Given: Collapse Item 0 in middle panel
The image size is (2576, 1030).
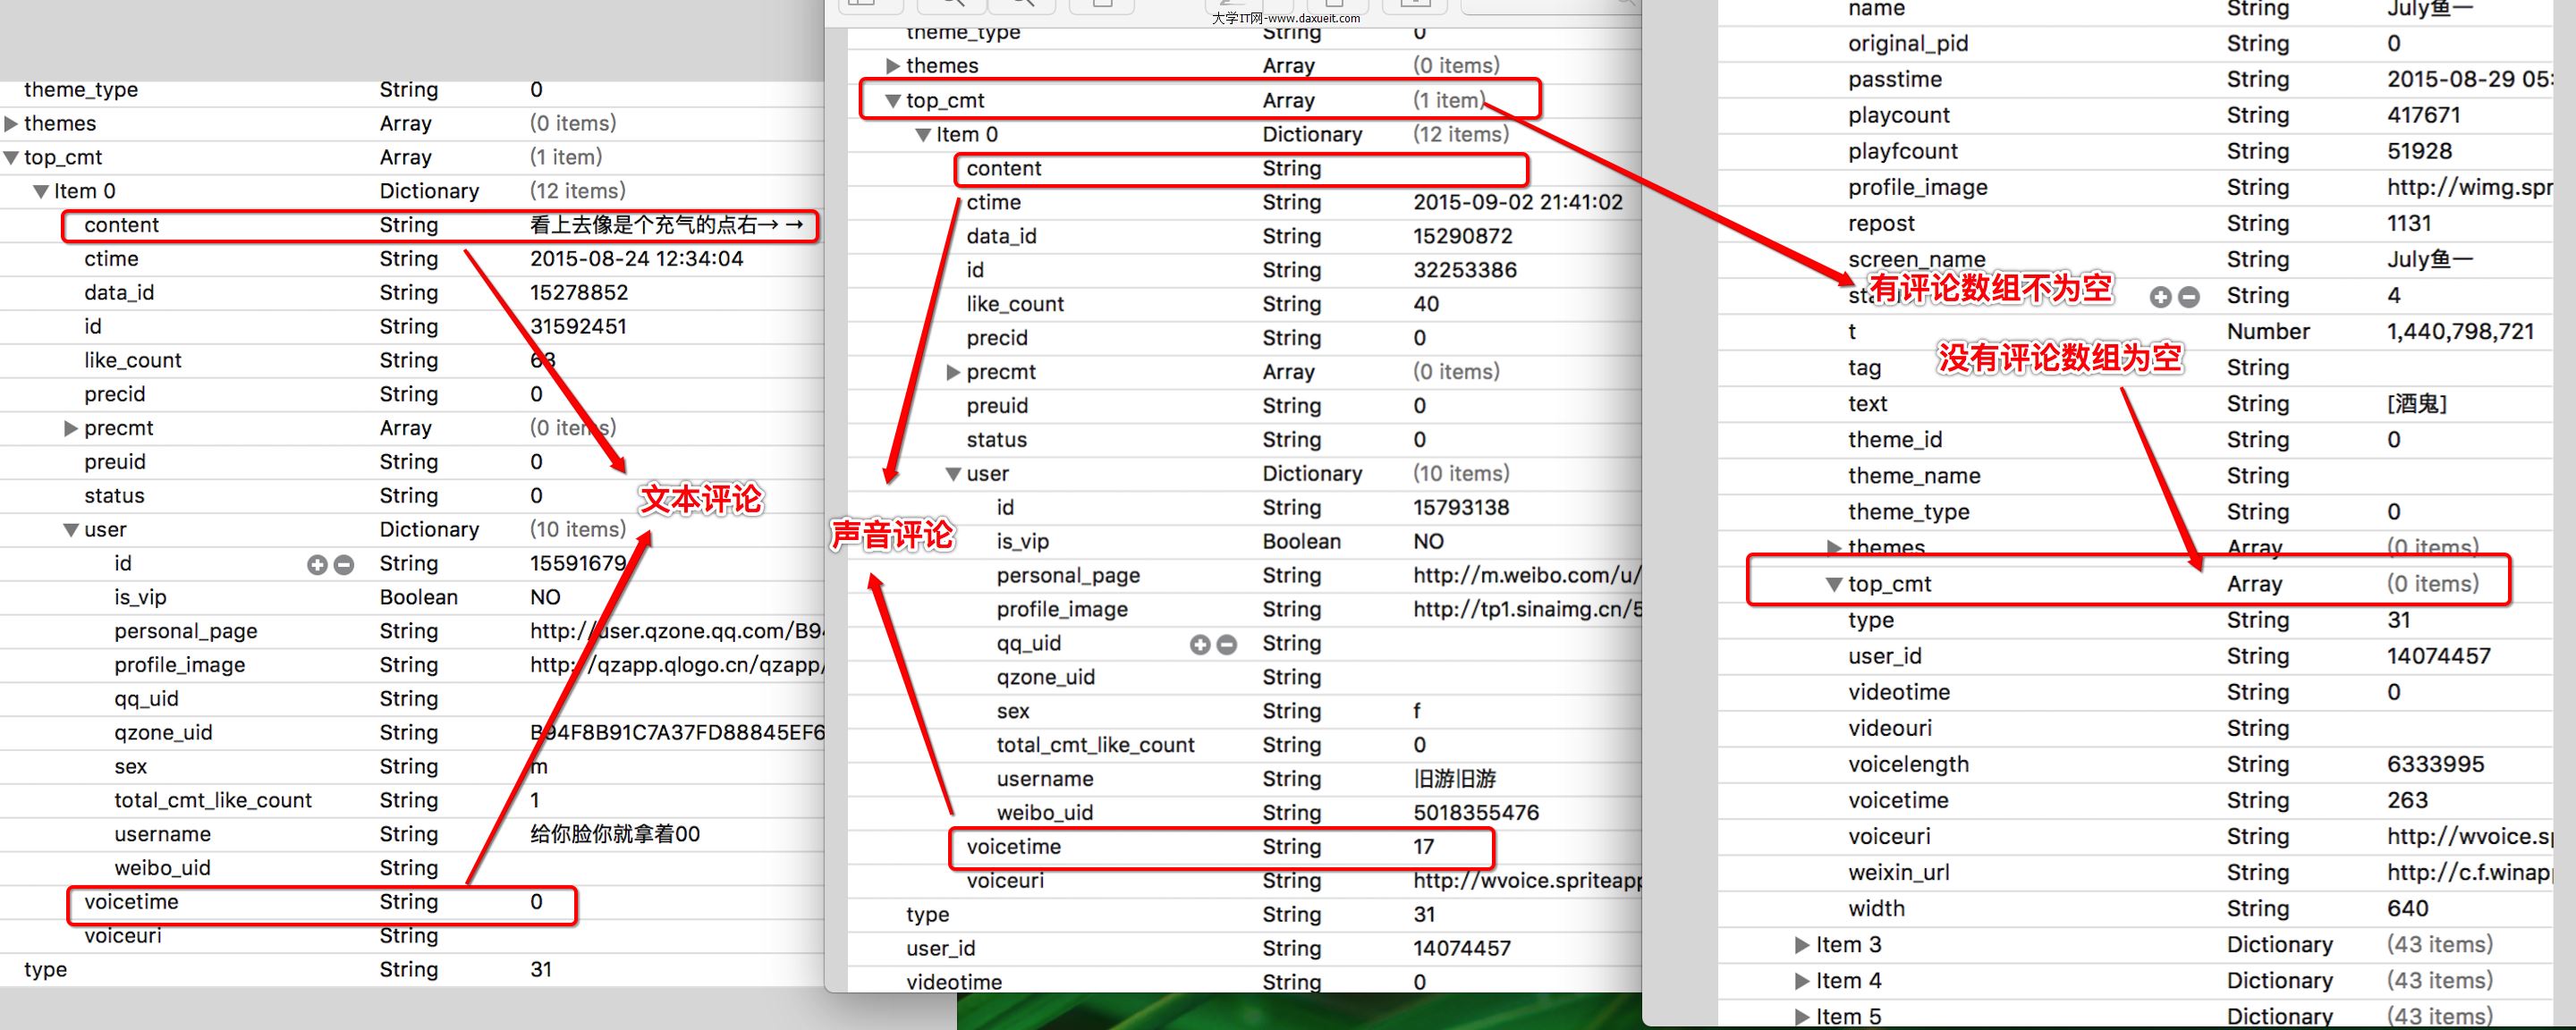Looking at the screenshot, I should pyautogui.click(x=923, y=135).
